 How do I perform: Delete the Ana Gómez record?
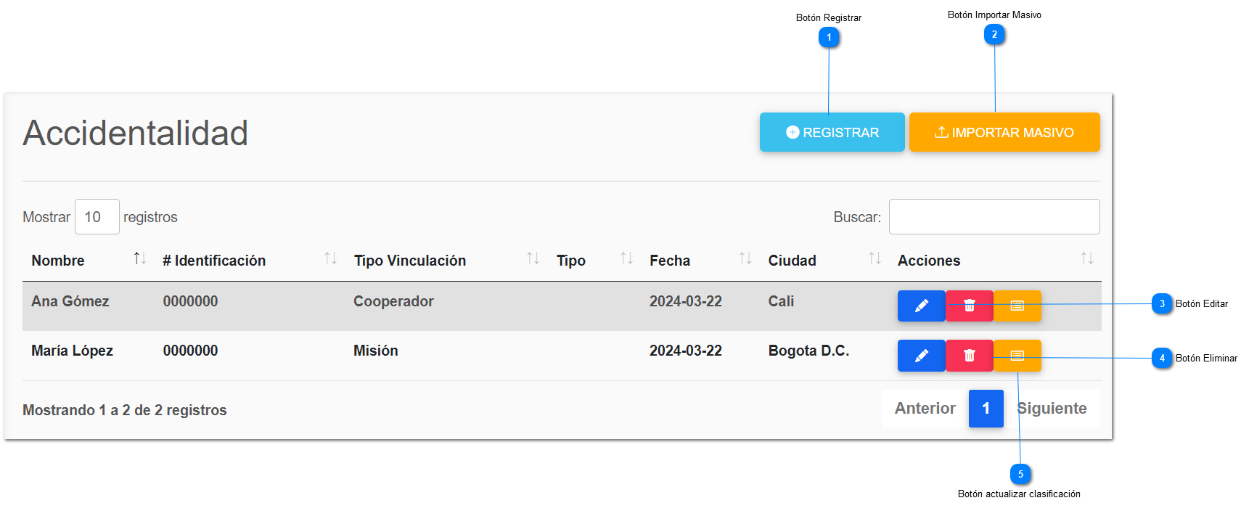[x=969, y=306]
